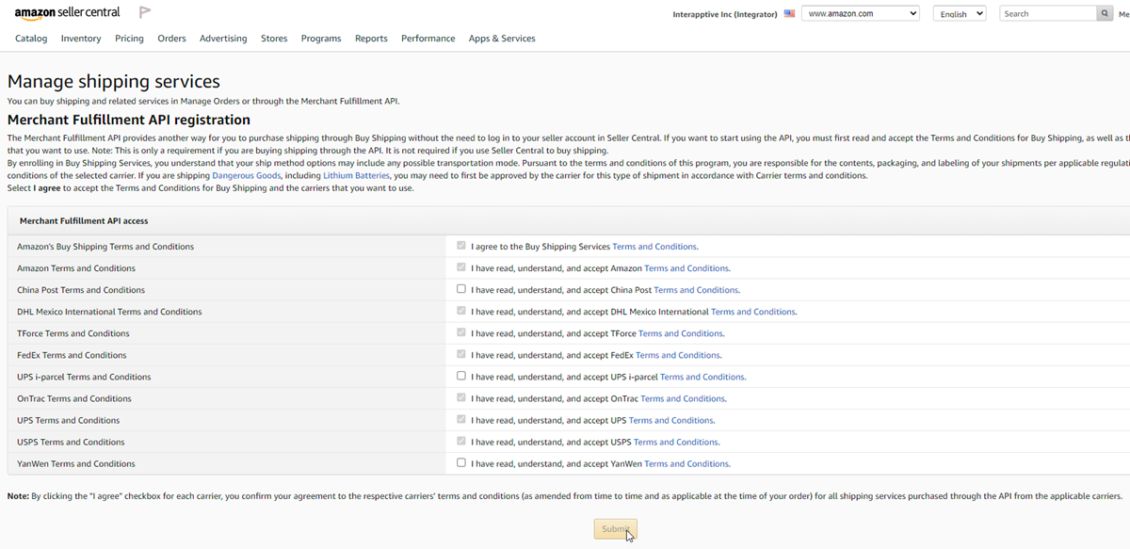
Task: Click the "DHL Mexico International Terms and Conditions" row label
Action: (109, 312)
